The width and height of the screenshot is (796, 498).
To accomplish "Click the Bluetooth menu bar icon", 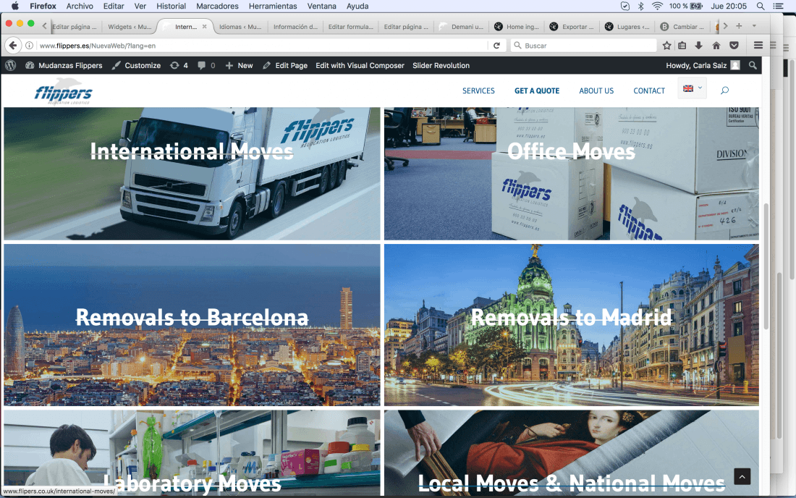I will point(640,6).
